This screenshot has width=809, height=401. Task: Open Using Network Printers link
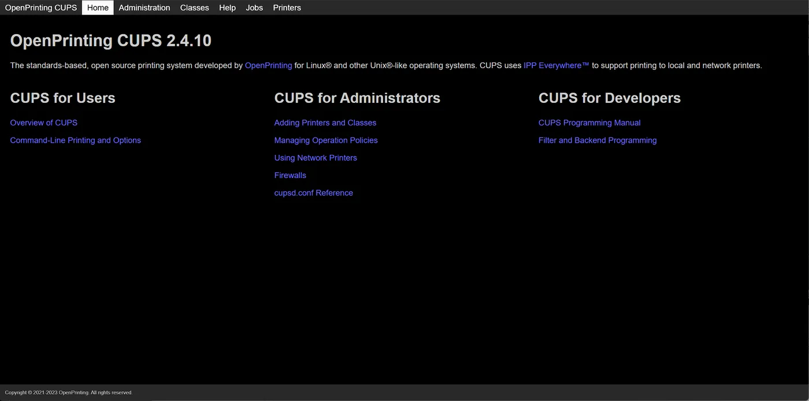(x=316, y=158)
